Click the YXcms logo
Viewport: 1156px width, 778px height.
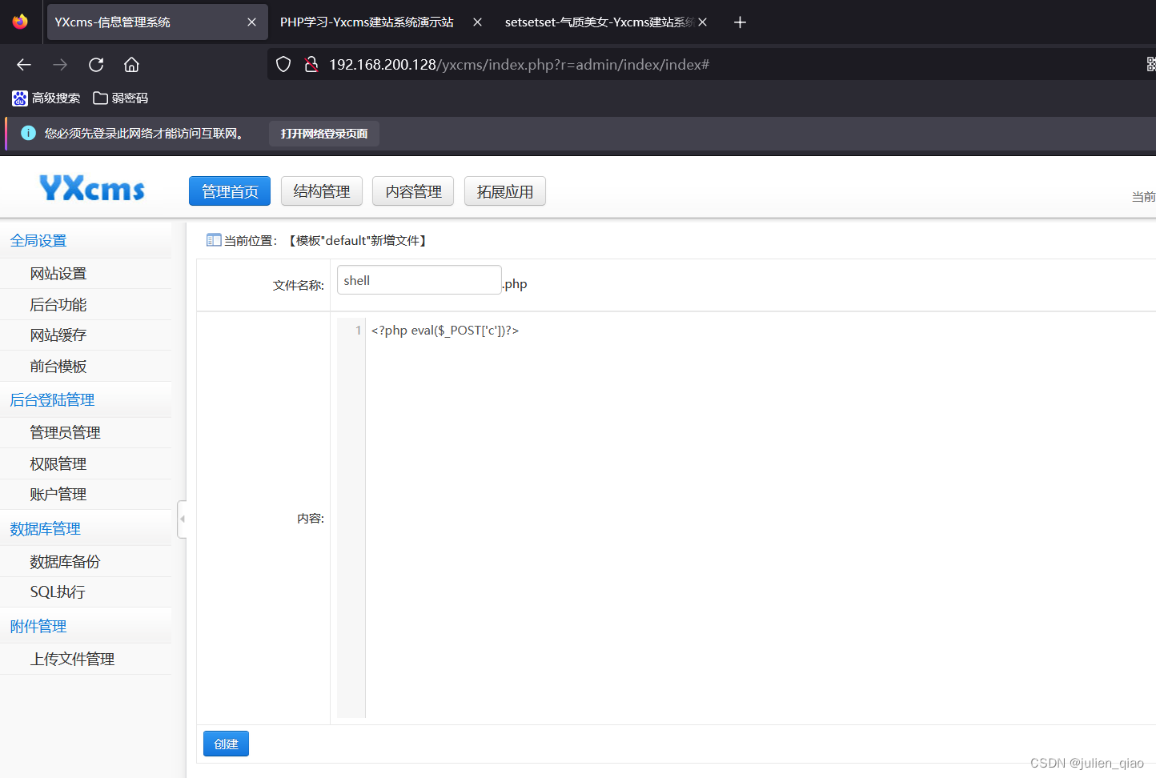92,189
